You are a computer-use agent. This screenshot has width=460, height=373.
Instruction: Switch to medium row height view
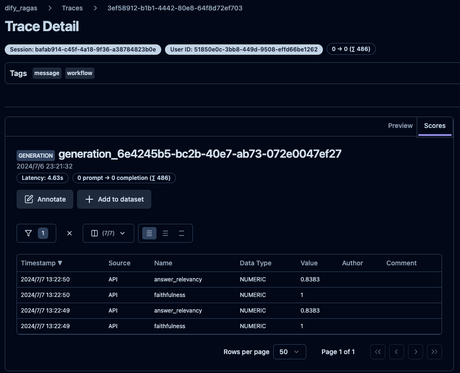pyautogui.click(x=165, y=233)
